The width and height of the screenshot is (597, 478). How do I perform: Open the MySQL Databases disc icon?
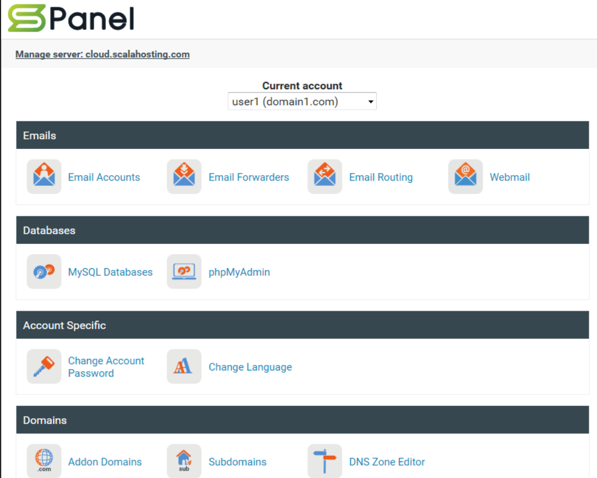click(44, 271)
